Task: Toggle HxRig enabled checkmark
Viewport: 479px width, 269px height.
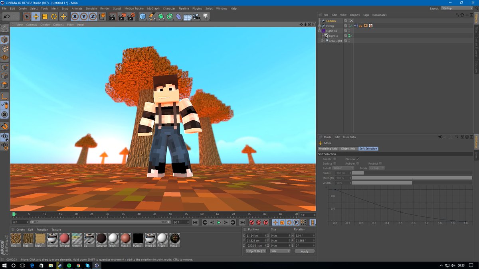Action: pos(352,26)
